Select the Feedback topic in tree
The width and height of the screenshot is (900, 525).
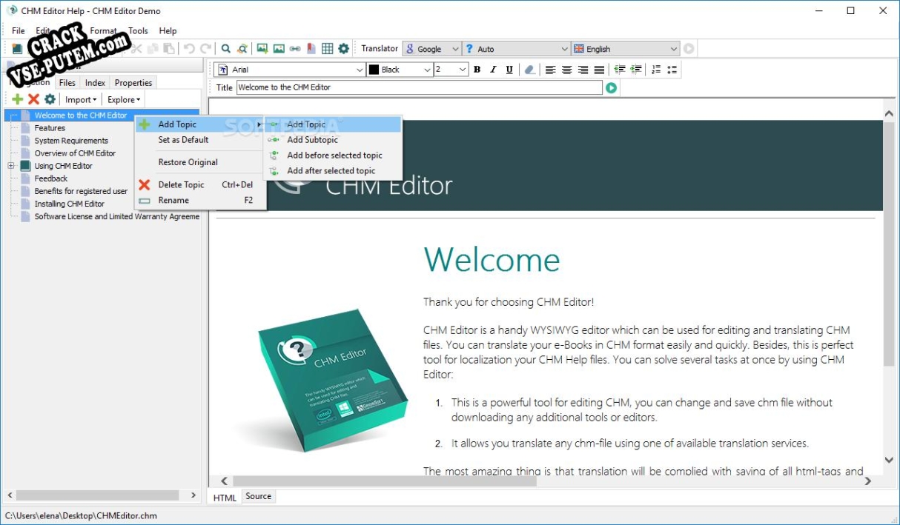pos(50,178)
